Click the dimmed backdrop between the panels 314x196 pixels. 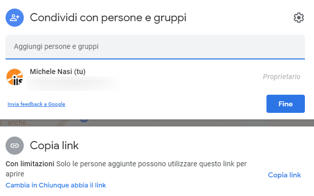pos(180,123)
